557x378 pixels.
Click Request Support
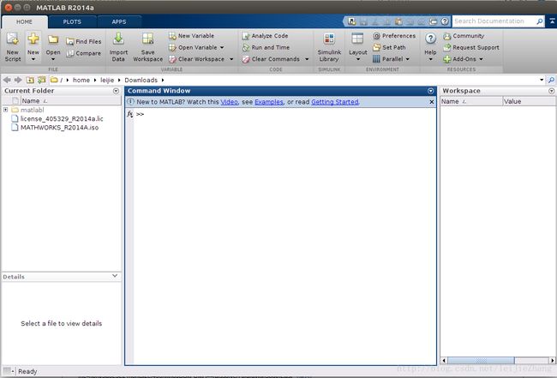coord(471,47)
